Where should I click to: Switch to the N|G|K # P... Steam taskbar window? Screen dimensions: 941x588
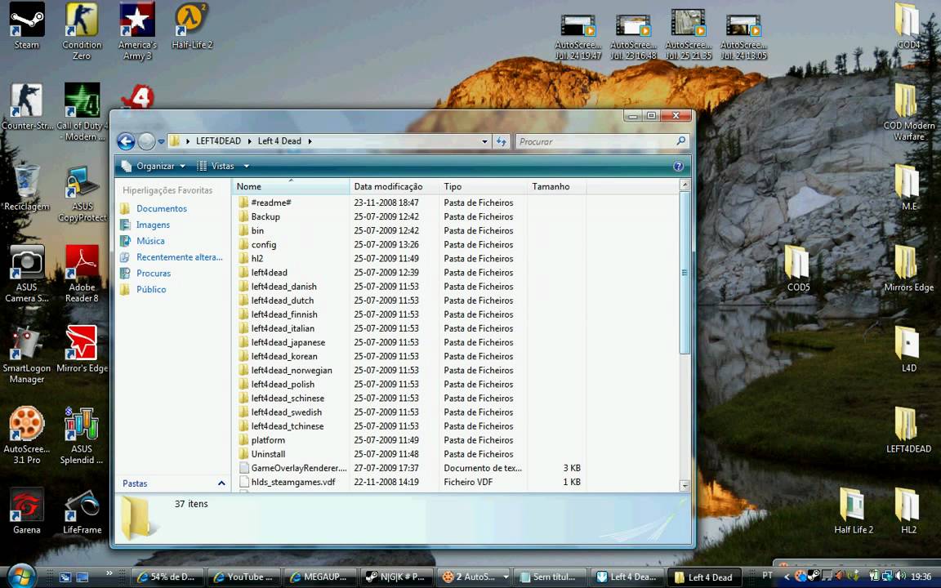pos(397,577)
